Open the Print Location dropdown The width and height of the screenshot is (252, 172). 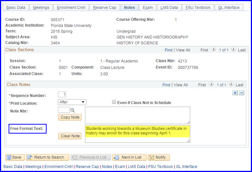pos(72,102)
